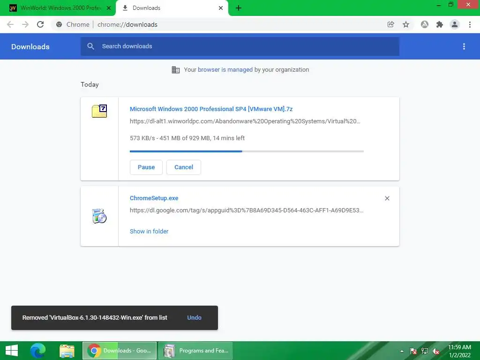The height and width of the screenshot is (360, 480).
Task: Open the blocked extension icon next to star
Action: [425, 24]
